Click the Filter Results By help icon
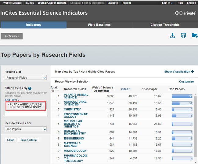This screenshot has height=164, width=198. [30, 88]
